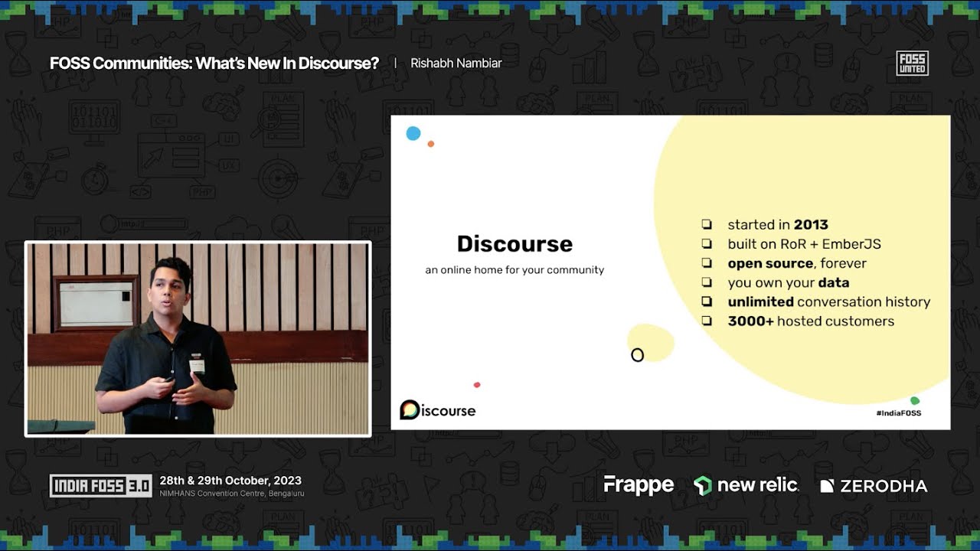The image size is (980, 551).
Task: Click the bold "Discourse" slide heading
Action: tap(514, 244)
